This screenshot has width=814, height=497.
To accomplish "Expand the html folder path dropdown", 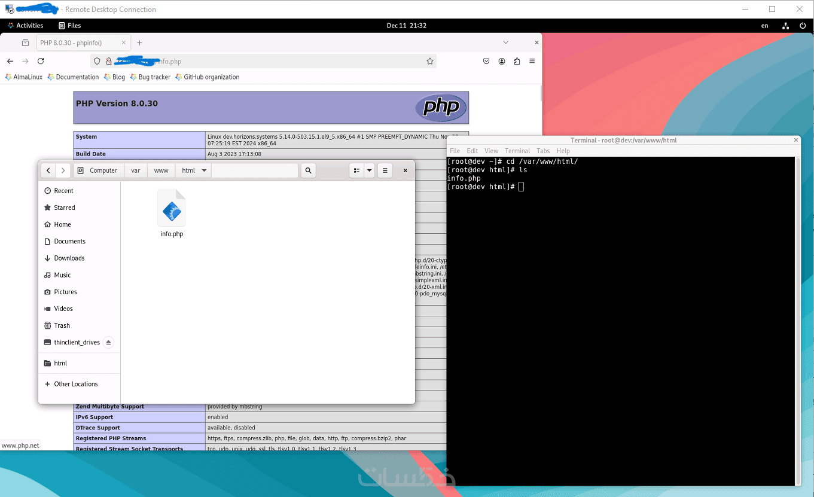I will pyautogui.click(x=204, y=170).
